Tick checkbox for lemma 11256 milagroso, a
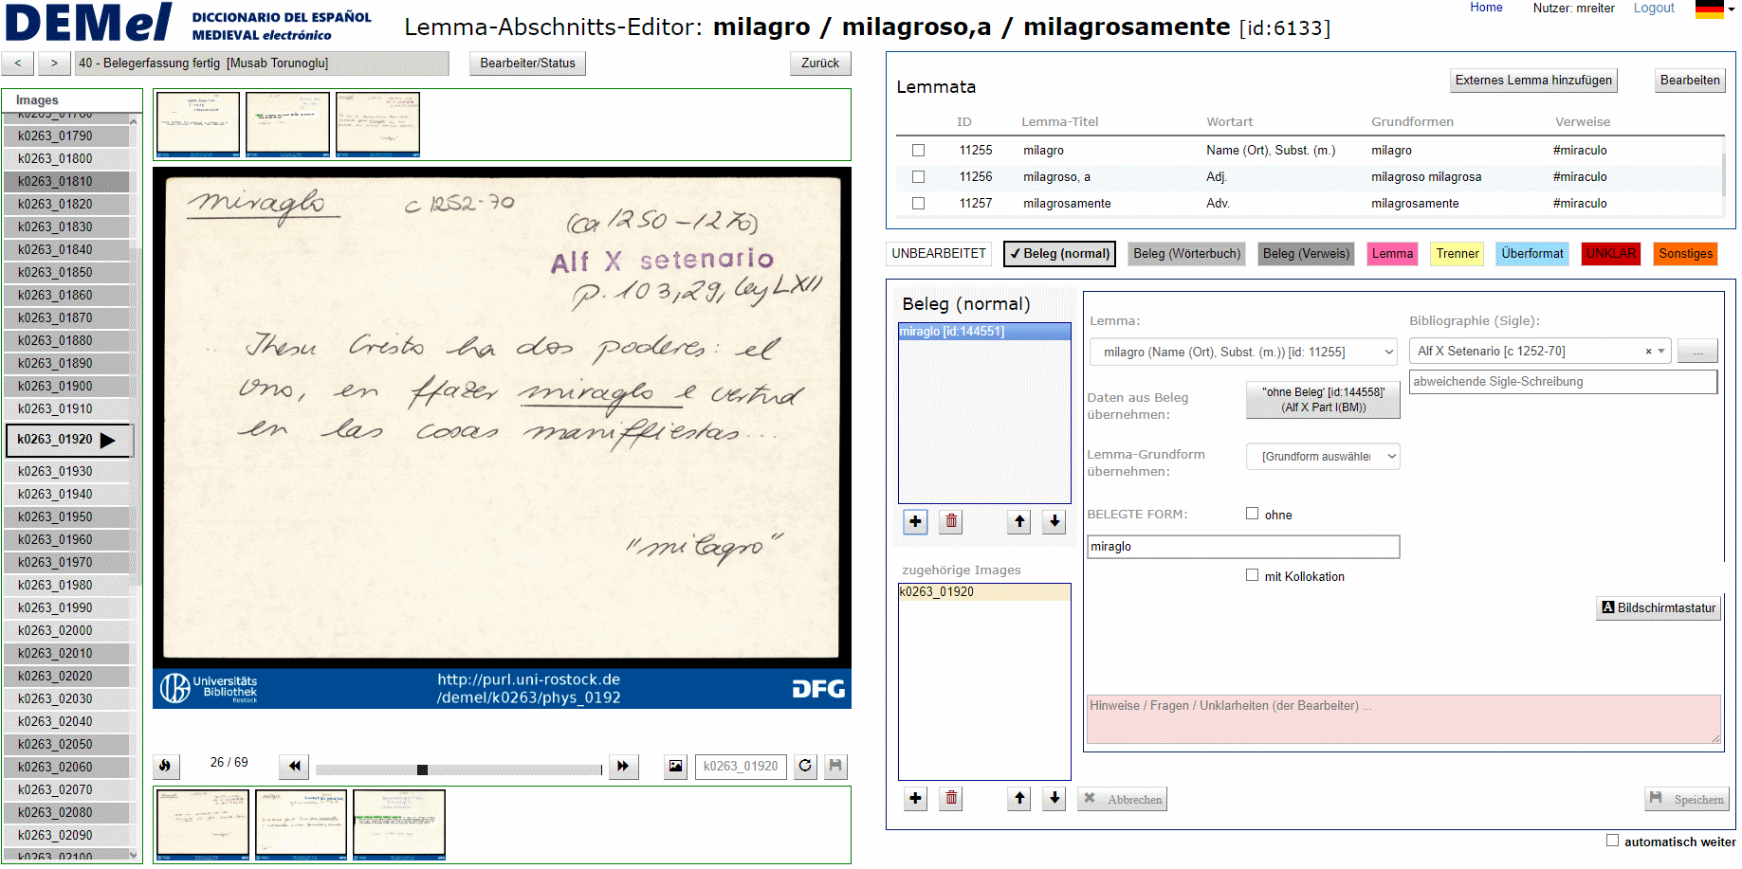 point(918,176)
